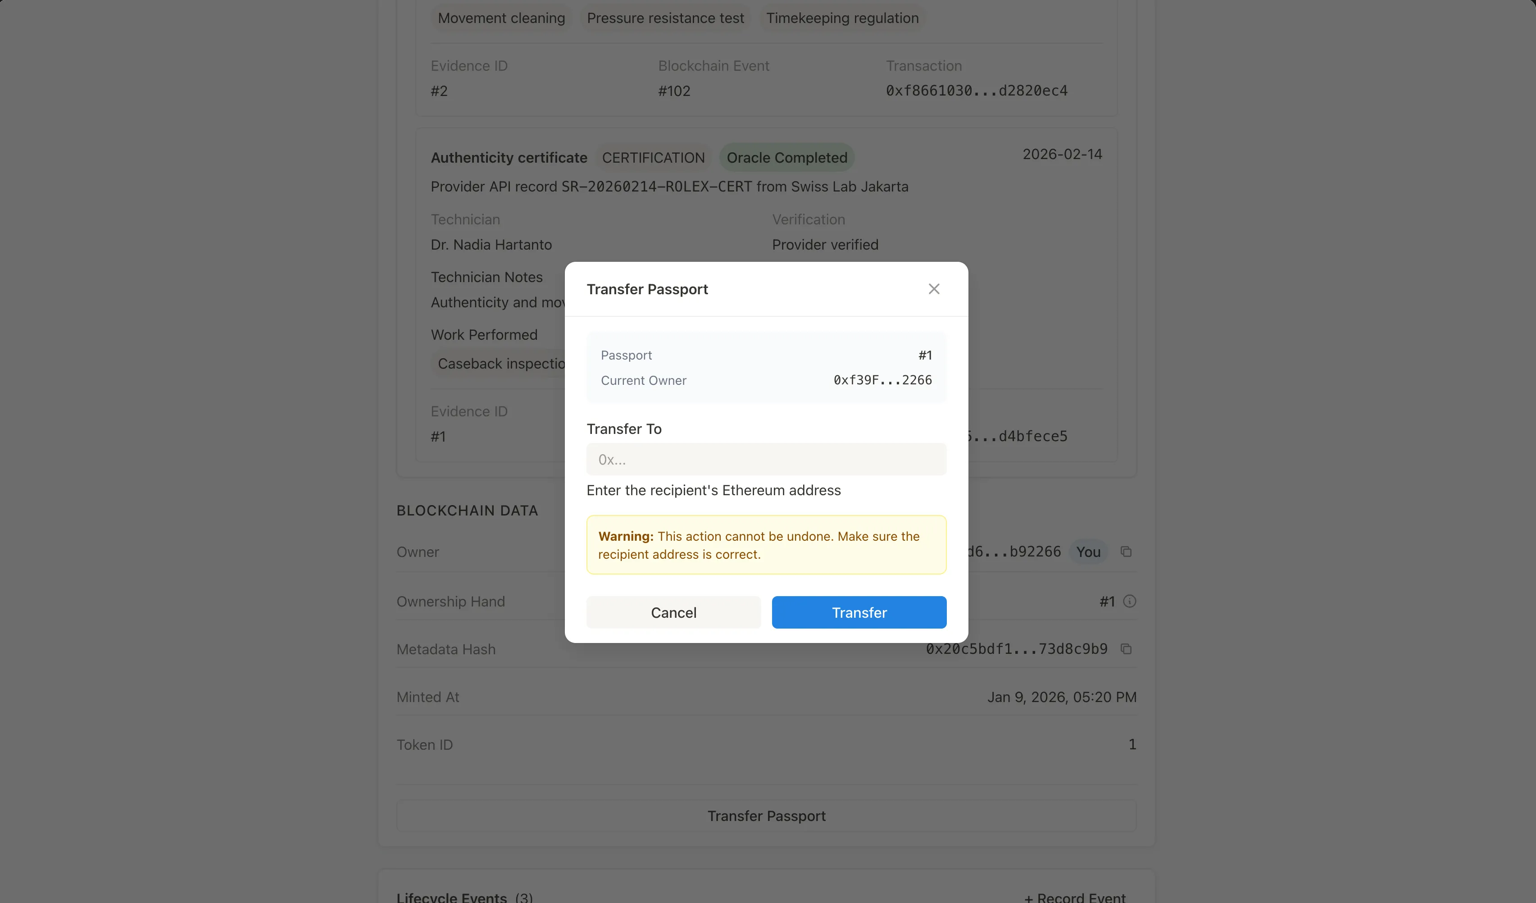Select the Movement cleaning tag
The image size is (1536, 903).
pyautogui.click(x=500, y=18)
